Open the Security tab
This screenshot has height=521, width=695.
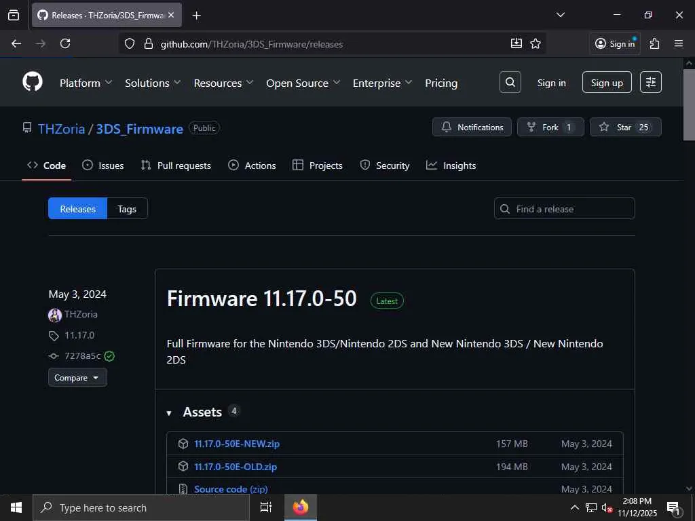coord(385,166)
